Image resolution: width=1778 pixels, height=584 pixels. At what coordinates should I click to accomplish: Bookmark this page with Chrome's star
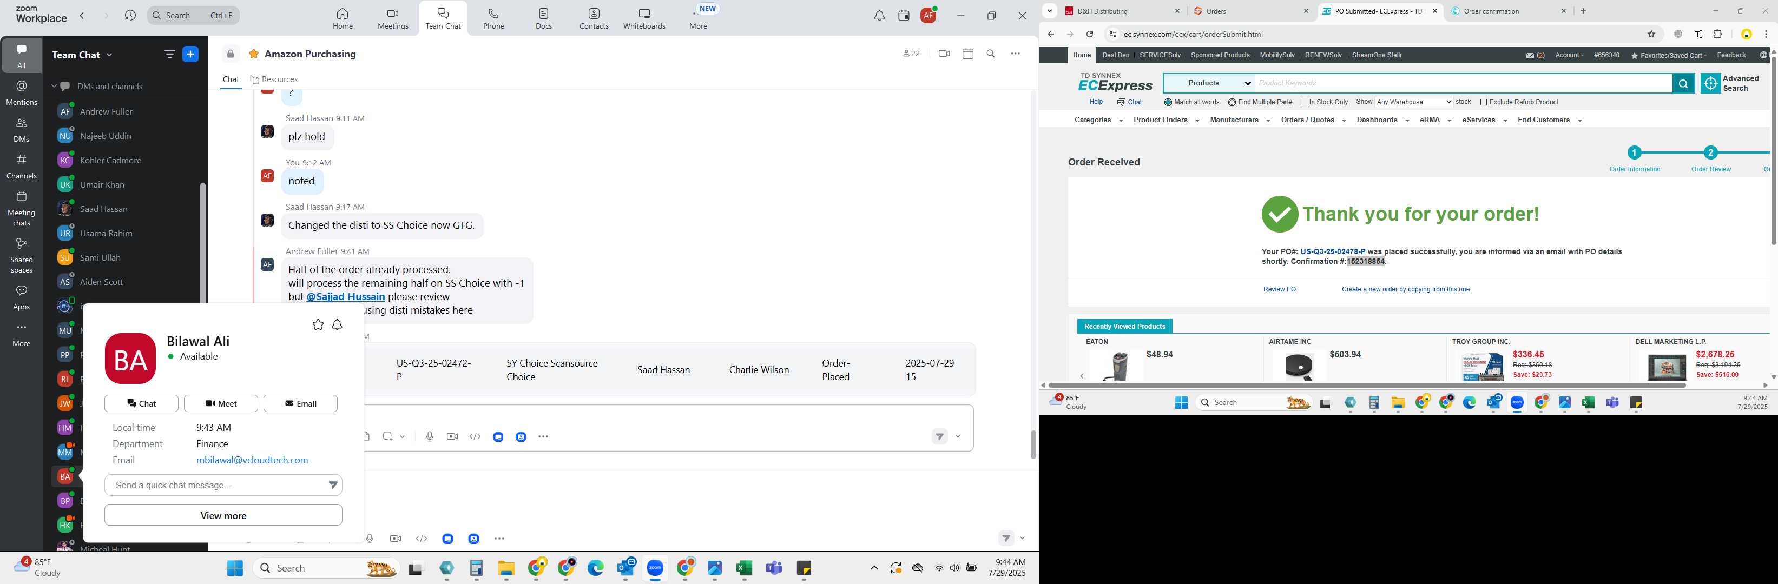click(x=1651, y=34)
